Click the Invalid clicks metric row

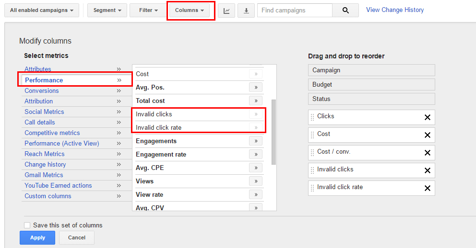(199, 114)
